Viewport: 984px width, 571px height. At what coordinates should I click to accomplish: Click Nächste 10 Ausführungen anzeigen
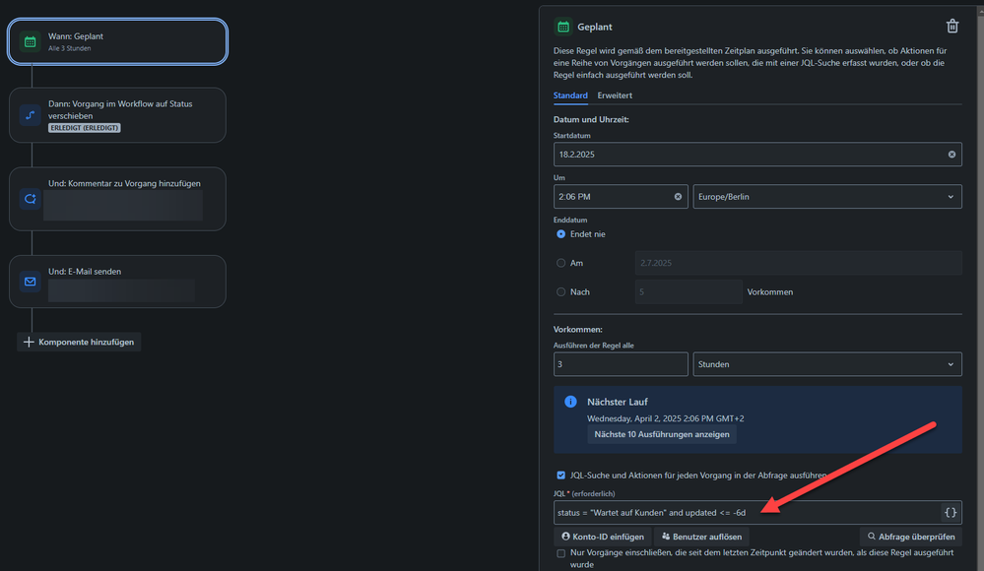tap(662, 434)
